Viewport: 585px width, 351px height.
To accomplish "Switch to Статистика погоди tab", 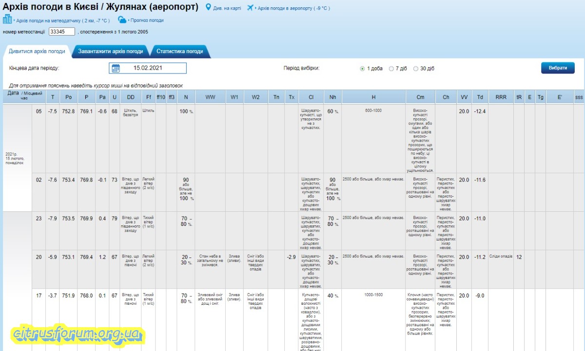I will 179,51.
